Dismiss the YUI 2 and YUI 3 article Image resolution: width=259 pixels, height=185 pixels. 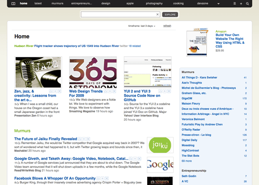point(169,91)
